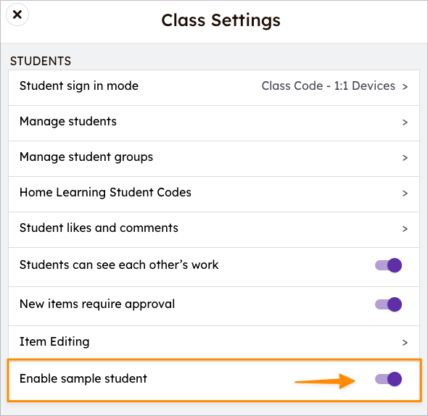Open Student sign in mode row
The image size is (428, 416).
click(x=214, y=88)
